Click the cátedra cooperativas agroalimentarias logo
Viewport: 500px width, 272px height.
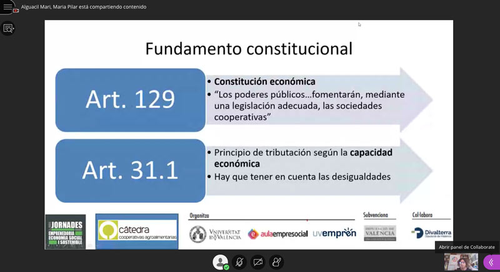[137, 231]
